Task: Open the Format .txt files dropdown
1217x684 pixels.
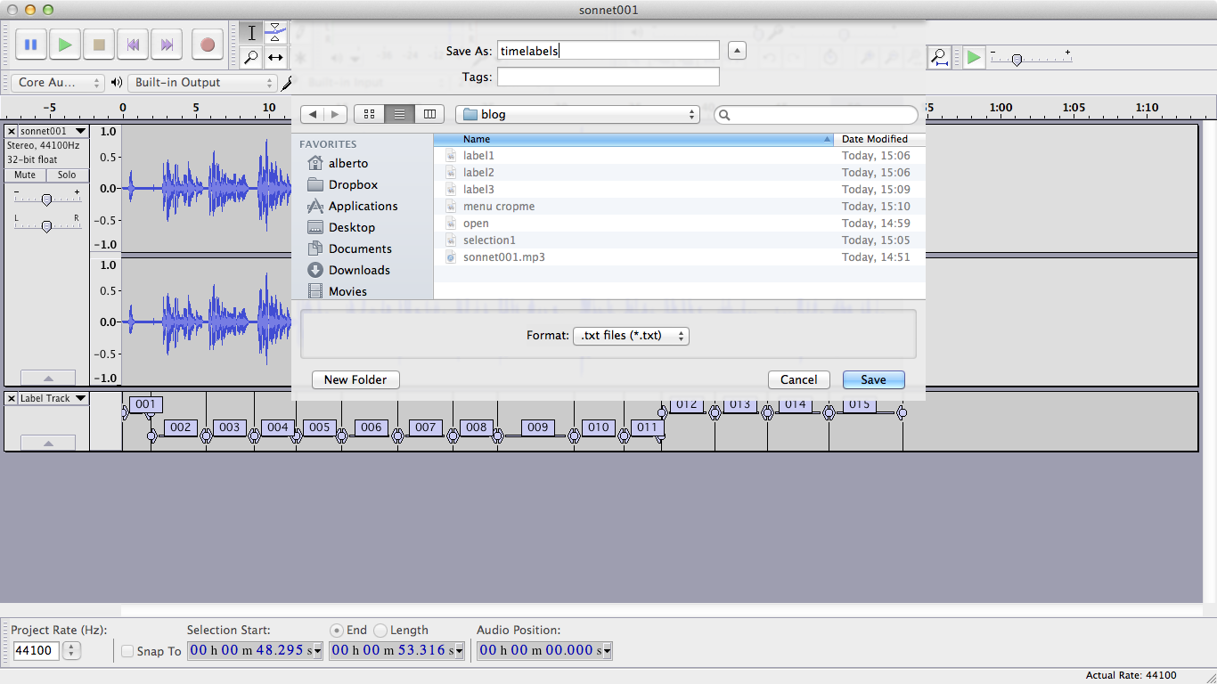Action: pos(631,336)
